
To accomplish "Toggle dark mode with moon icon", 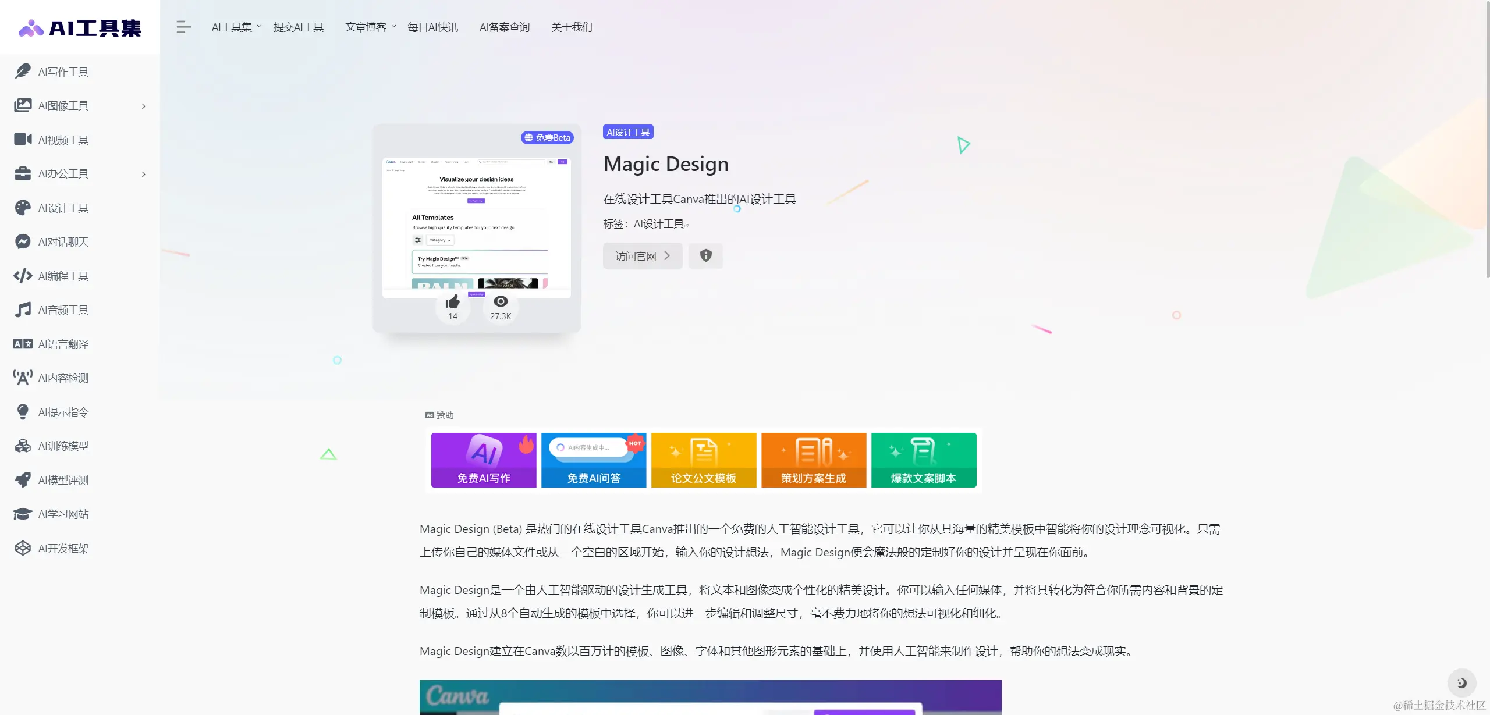I will (x=1461, y=683).
